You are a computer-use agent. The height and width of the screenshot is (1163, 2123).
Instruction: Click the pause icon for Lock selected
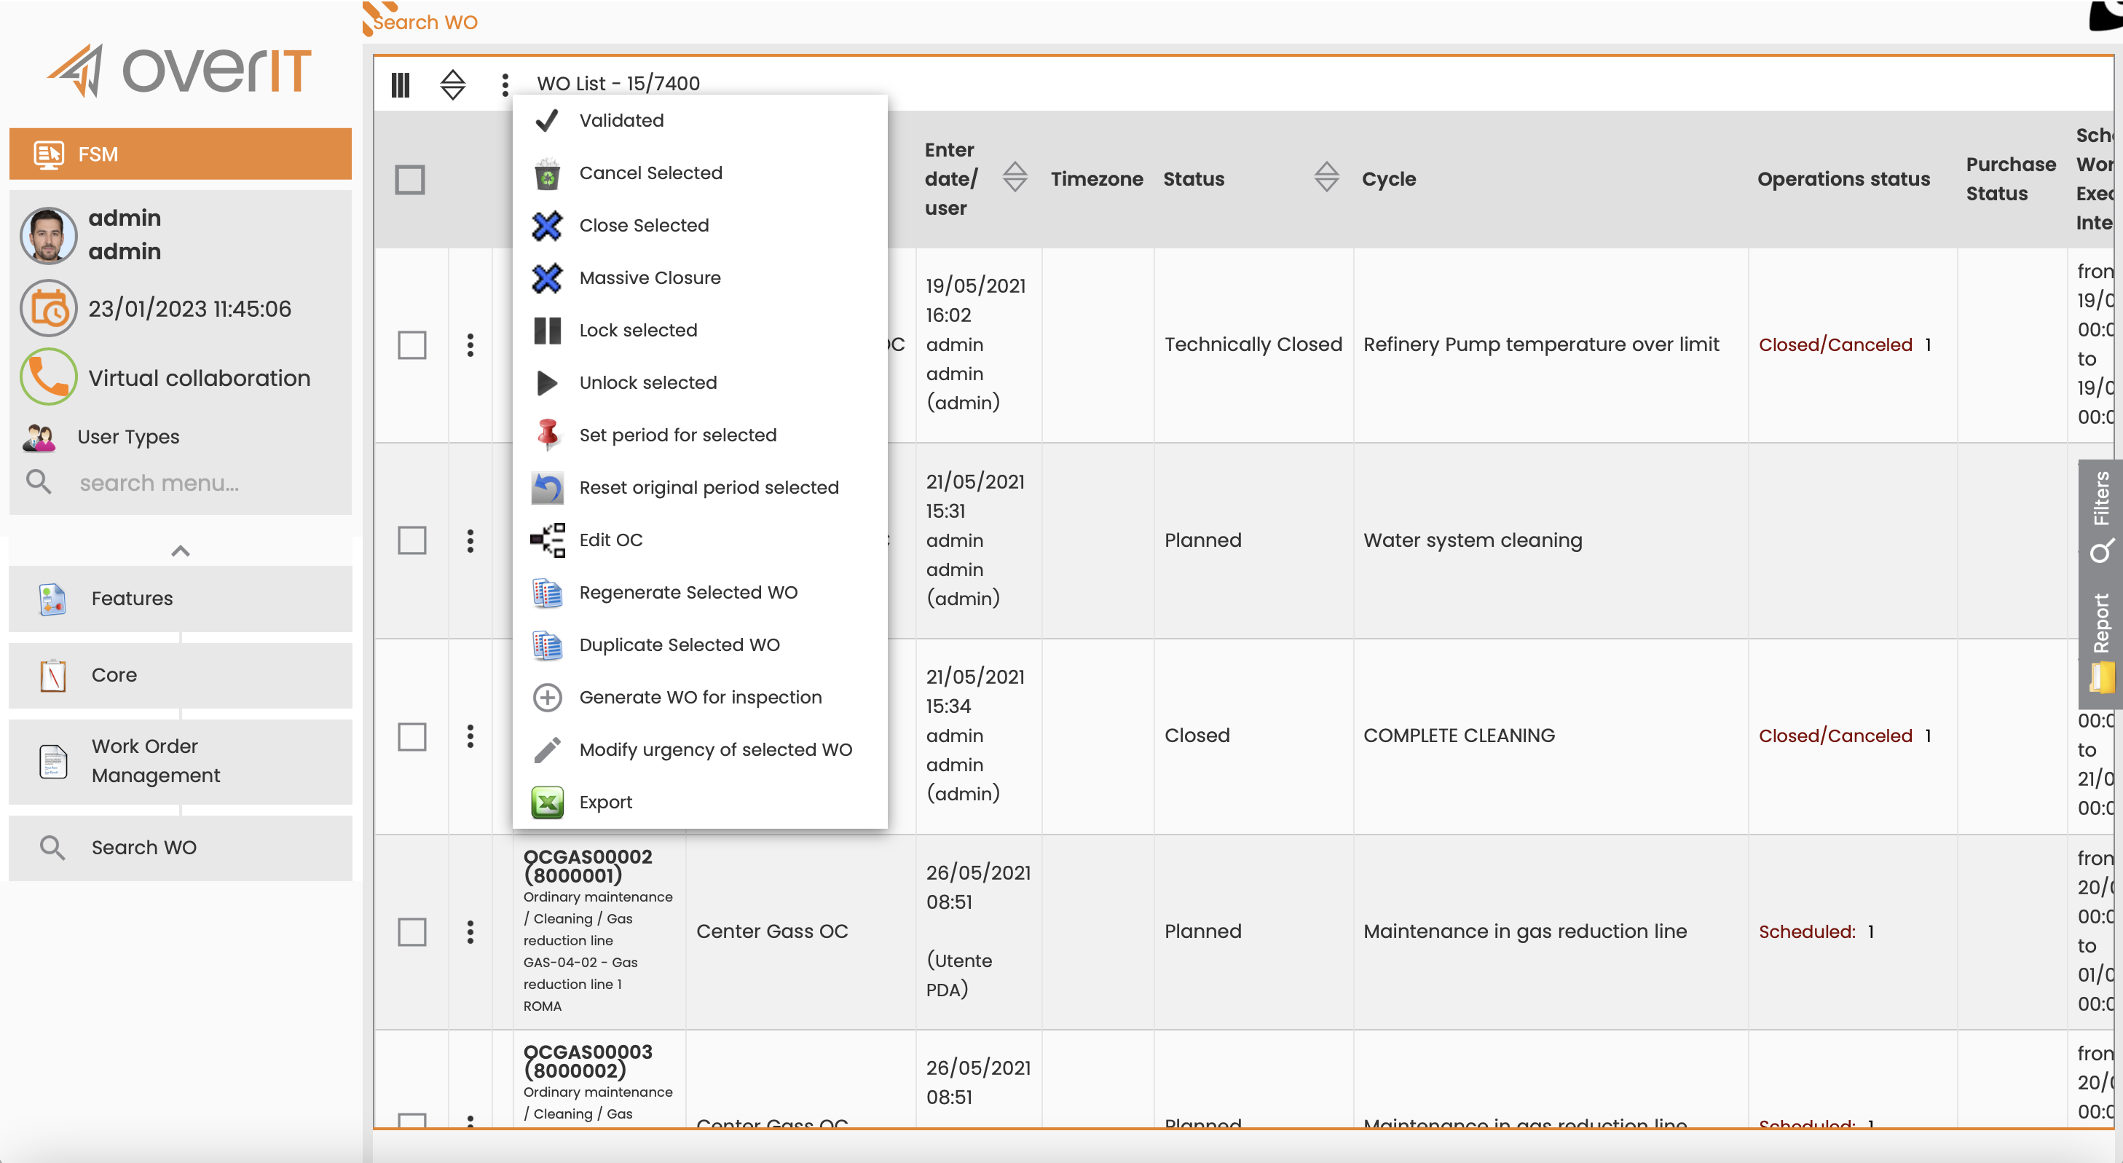547,331
